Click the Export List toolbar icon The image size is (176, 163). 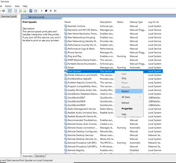(x=25, y=11)
